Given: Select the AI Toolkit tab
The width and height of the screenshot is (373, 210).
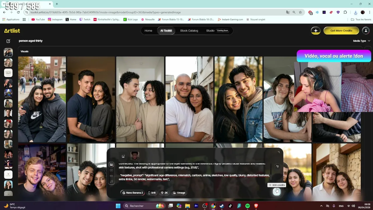Looking at the screenshot, I should coord(166,31).
